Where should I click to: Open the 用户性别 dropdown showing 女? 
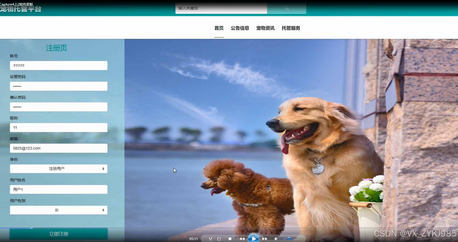(x=59, y=210)
